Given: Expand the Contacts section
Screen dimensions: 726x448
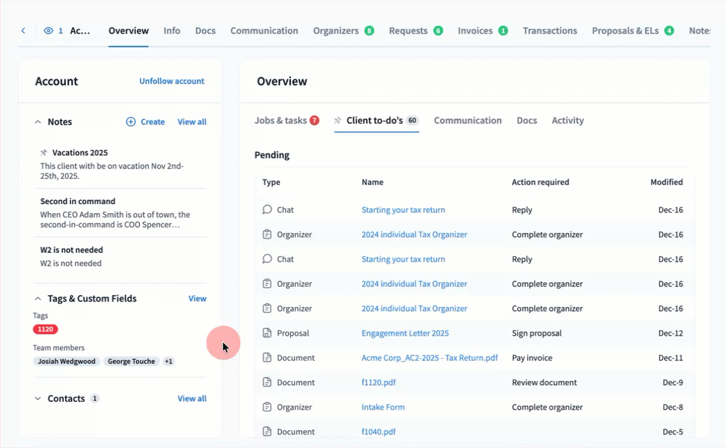Looking at the screenshot, I should 38,399.
